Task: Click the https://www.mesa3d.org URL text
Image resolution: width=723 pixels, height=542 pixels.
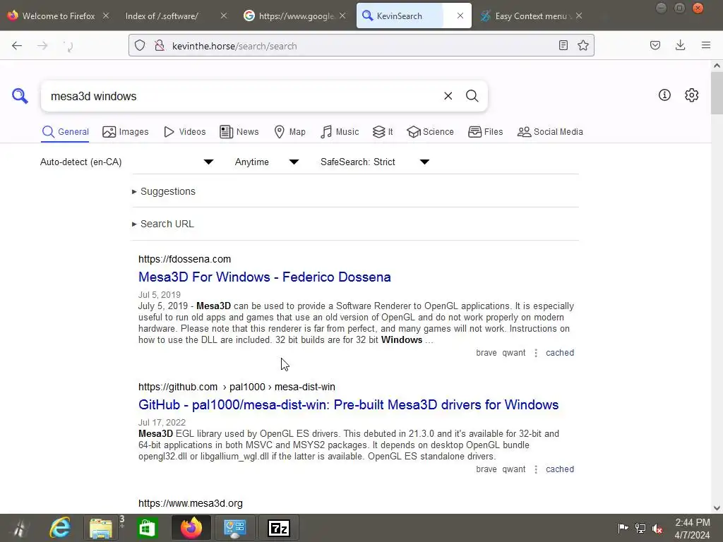Action: [191, 503]
